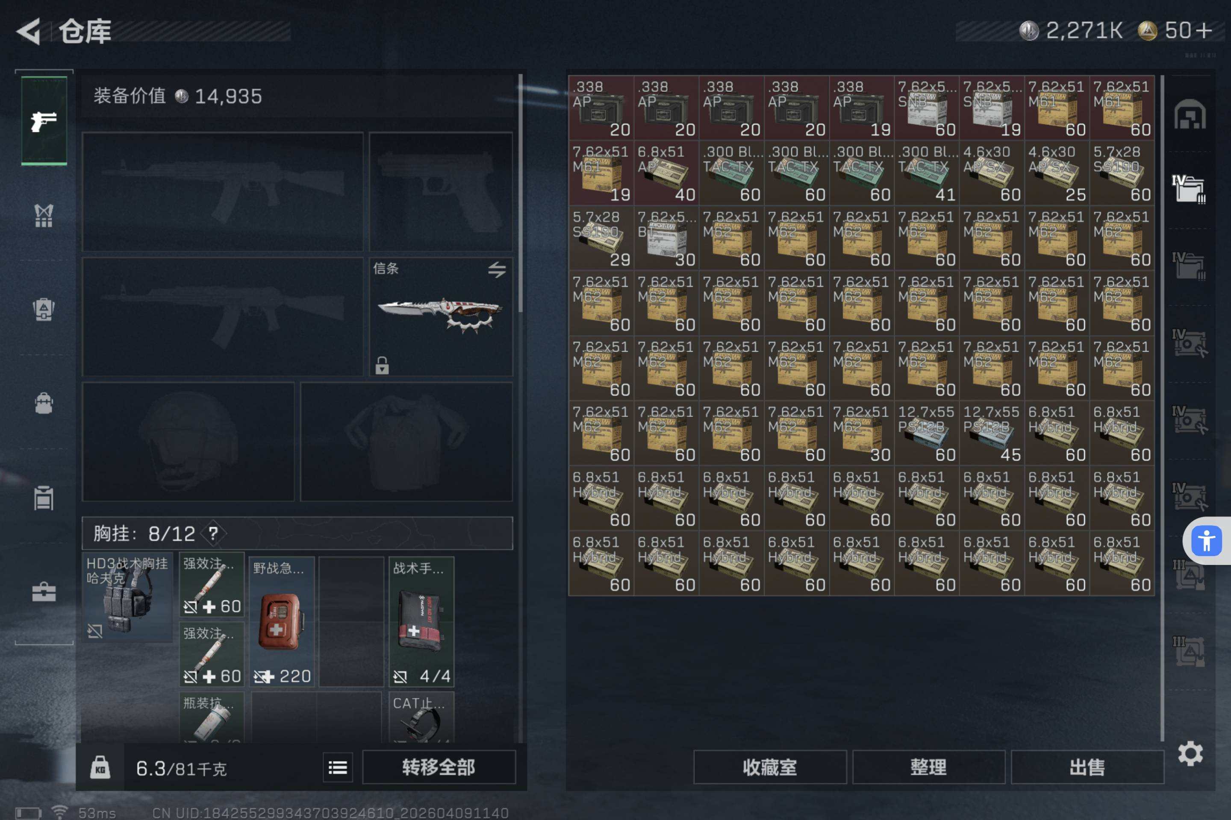Click the 出售 sell button
Image resolution: width=1231 pixels, height=820 pixels.
(1087, 767)
